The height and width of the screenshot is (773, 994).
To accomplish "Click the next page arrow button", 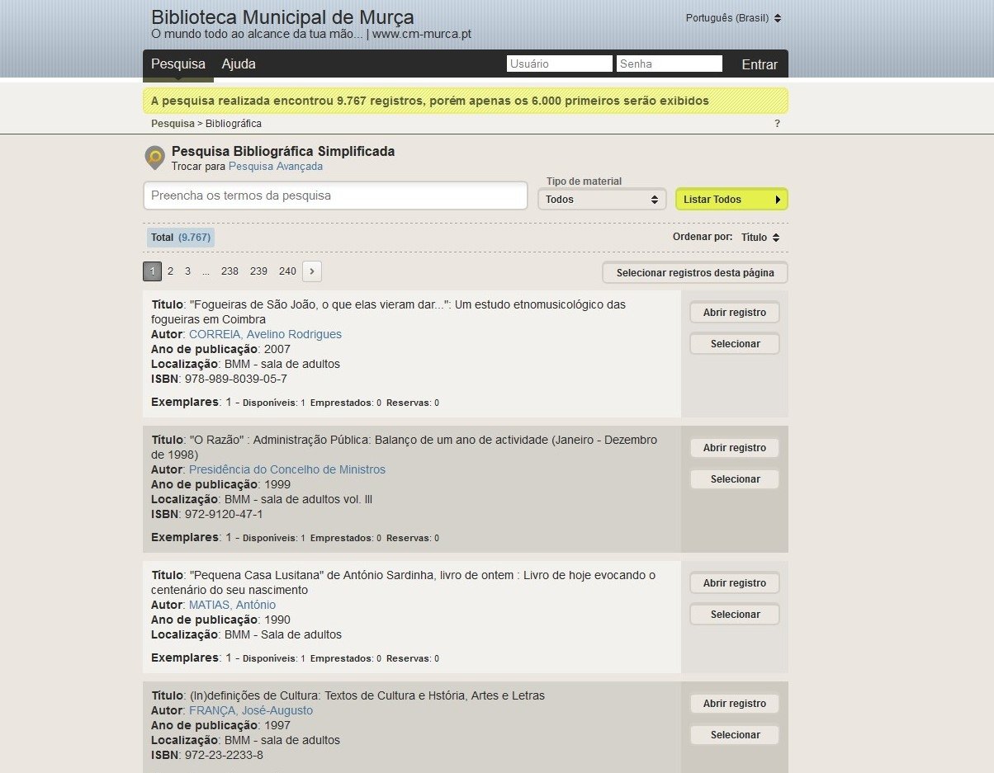I will [312, 271].
